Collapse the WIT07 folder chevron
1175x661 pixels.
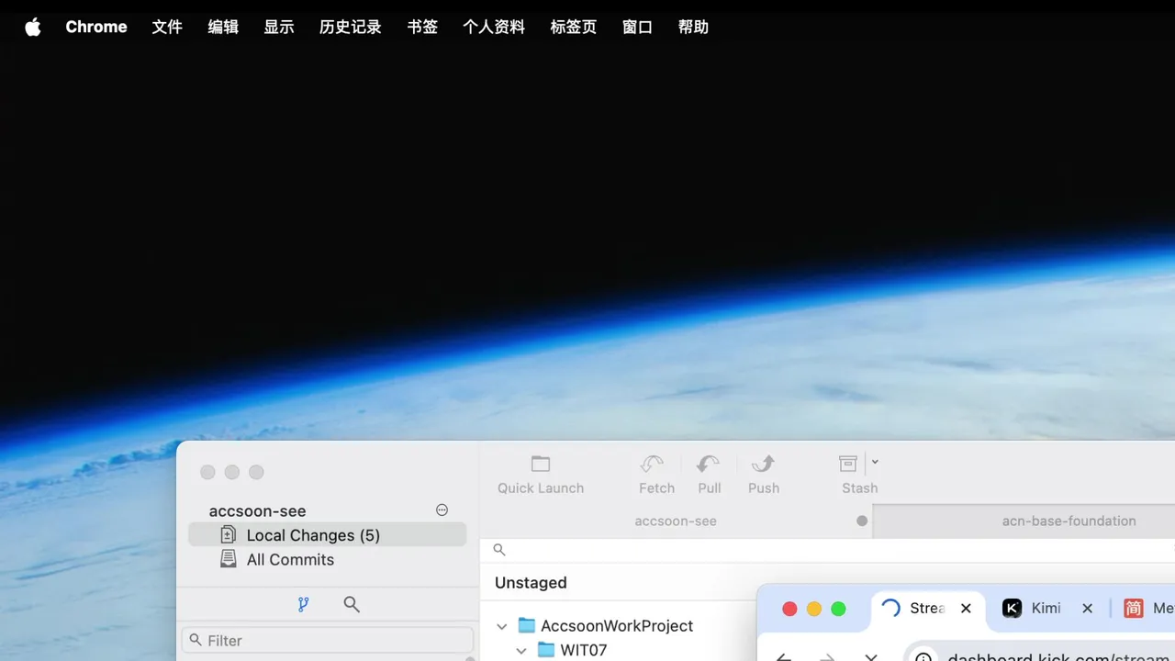click(521, 650)
